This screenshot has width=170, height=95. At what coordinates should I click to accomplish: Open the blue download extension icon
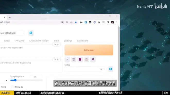pyautogui.click(x=86, y=22)
